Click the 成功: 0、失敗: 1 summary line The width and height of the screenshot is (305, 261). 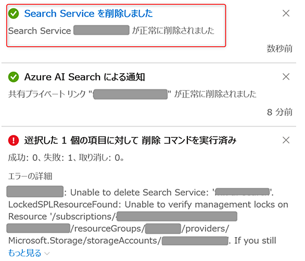[x=66, y=158]
